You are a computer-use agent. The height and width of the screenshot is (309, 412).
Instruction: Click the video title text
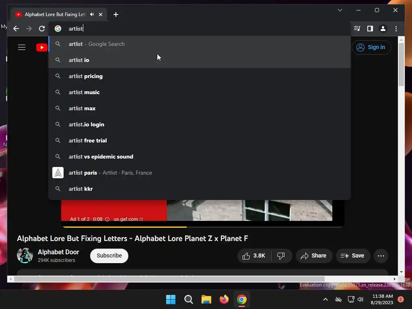coord(132,239)
